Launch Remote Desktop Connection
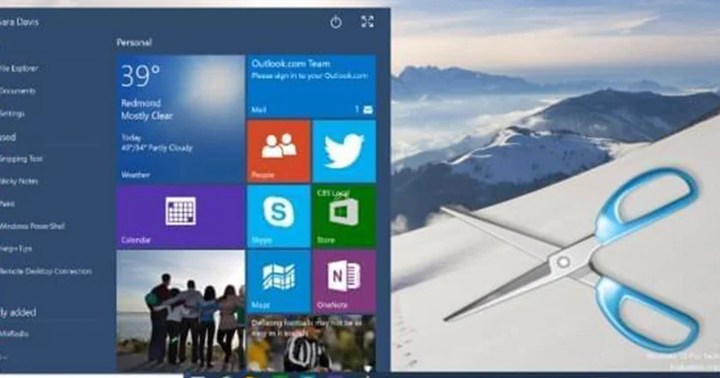 tap(46, 271)
